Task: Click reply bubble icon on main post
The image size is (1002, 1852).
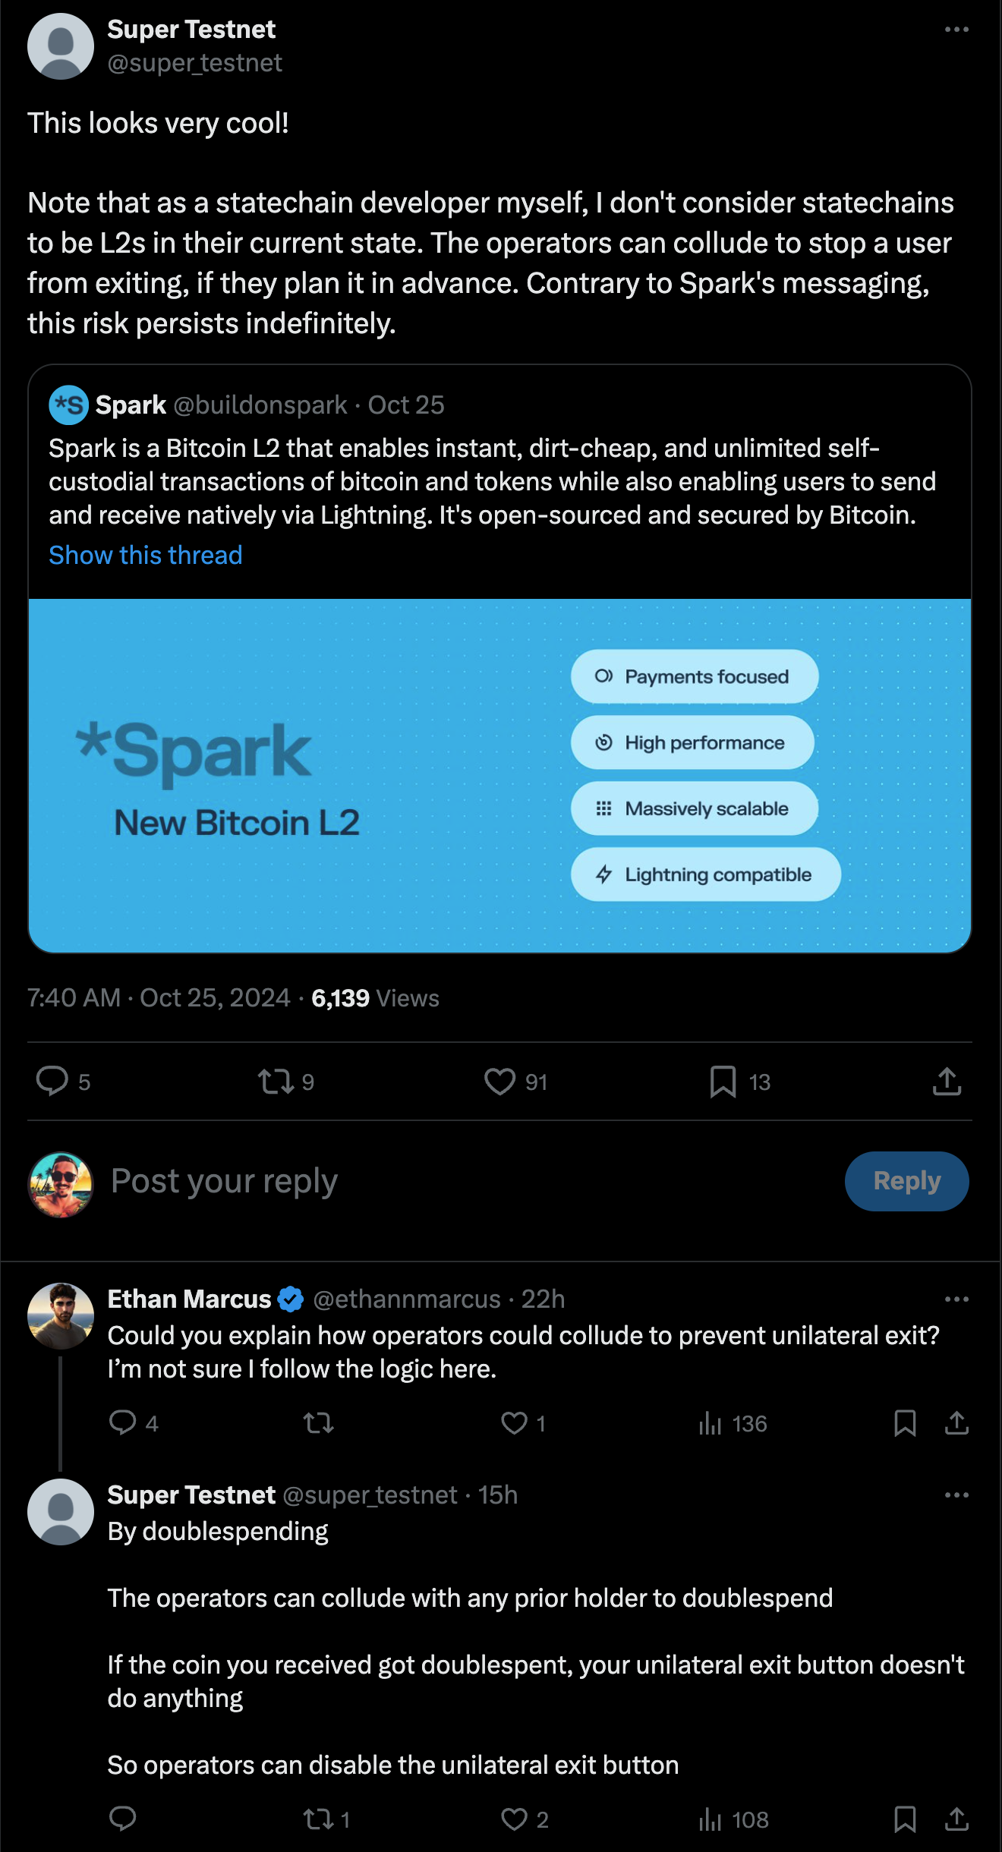Action: point(52,1082)
